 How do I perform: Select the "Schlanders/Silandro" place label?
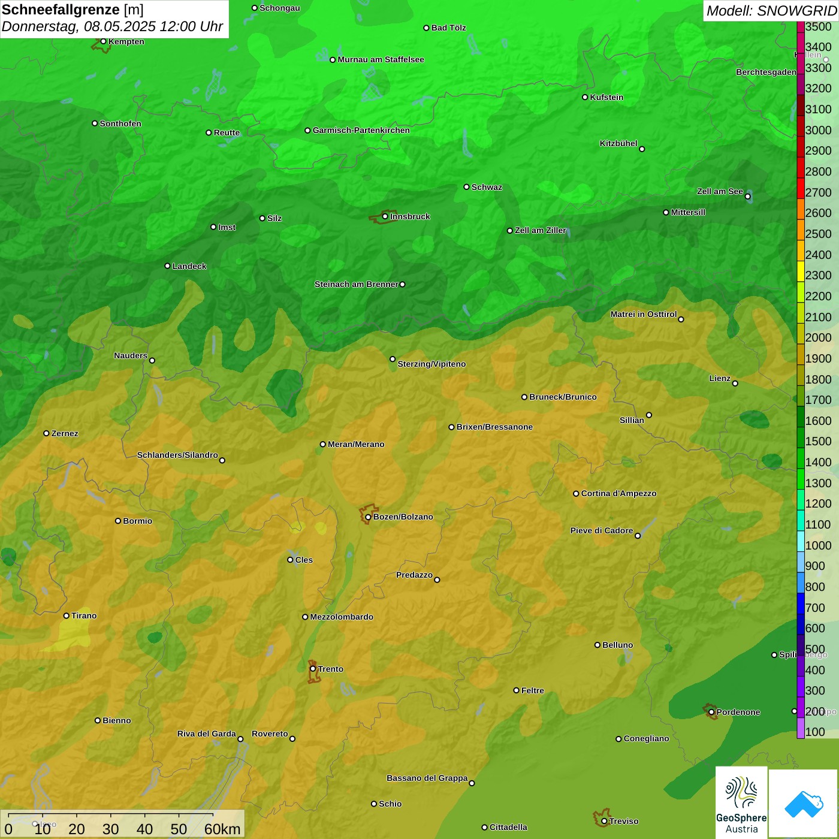pos(177,455)
